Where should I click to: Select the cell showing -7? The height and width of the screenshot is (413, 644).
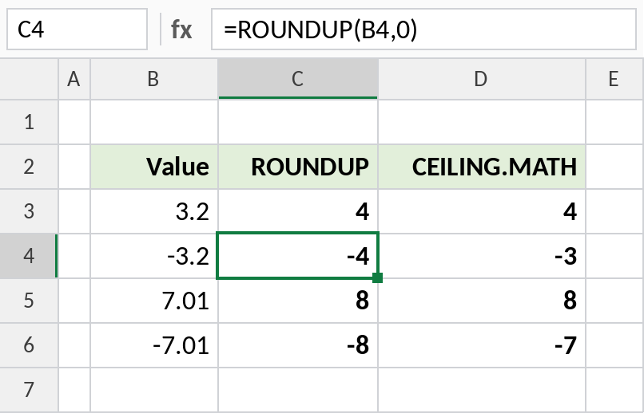[481, 345]
